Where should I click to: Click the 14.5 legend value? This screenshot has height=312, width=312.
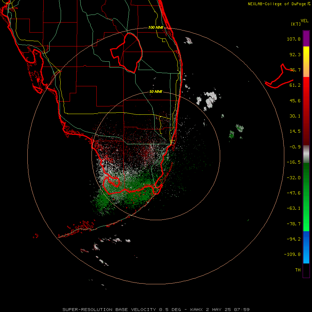pyautogui.click(x=295, y=131)
